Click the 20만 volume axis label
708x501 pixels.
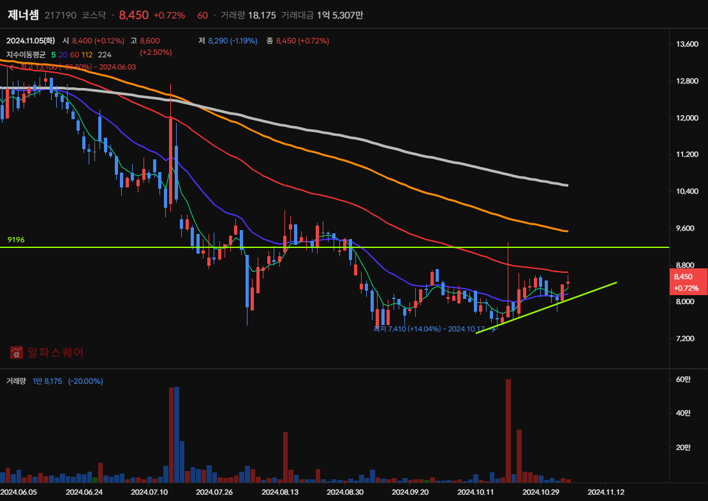pos(683,447)
